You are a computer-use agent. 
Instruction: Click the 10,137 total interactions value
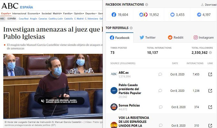[x=153, y=52]
